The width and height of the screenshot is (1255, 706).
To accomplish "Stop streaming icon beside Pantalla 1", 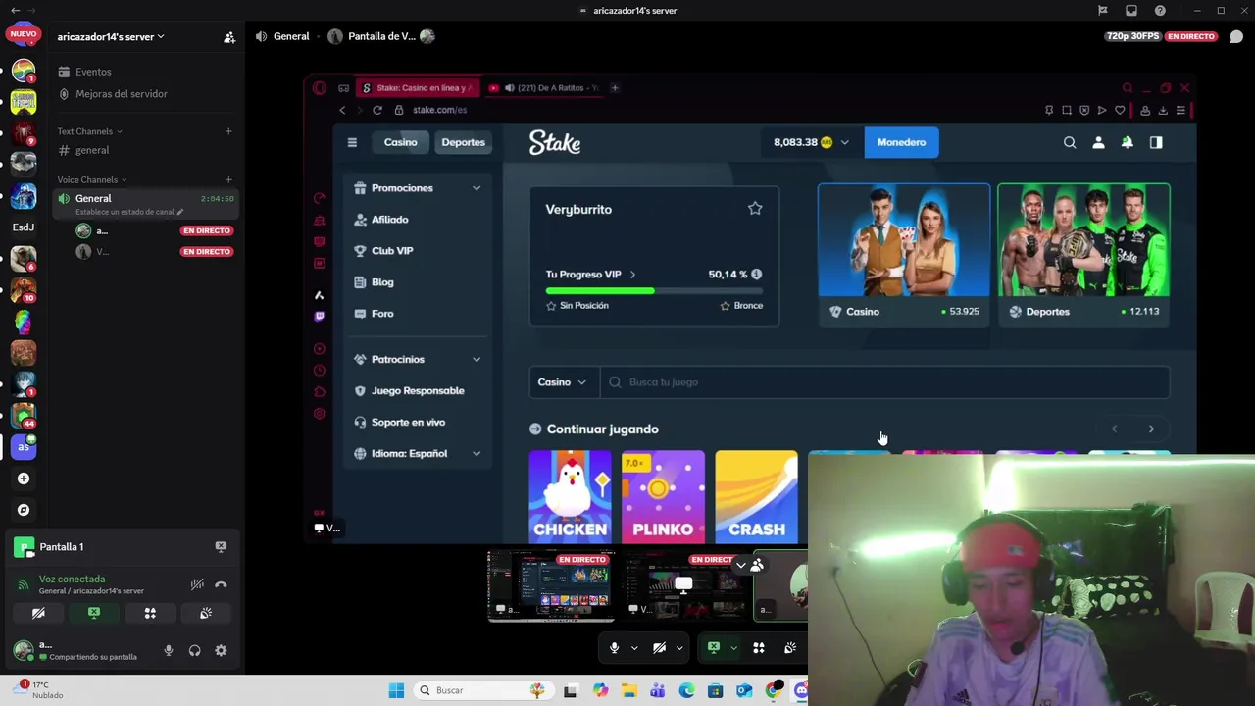I will (x=221, y=546).
